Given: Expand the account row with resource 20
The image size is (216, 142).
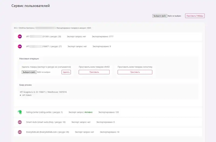Looking at the screenshot, I should click(108, 37).
